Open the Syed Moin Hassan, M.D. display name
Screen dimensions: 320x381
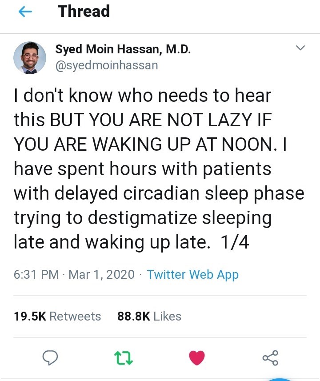coord(123,49)
